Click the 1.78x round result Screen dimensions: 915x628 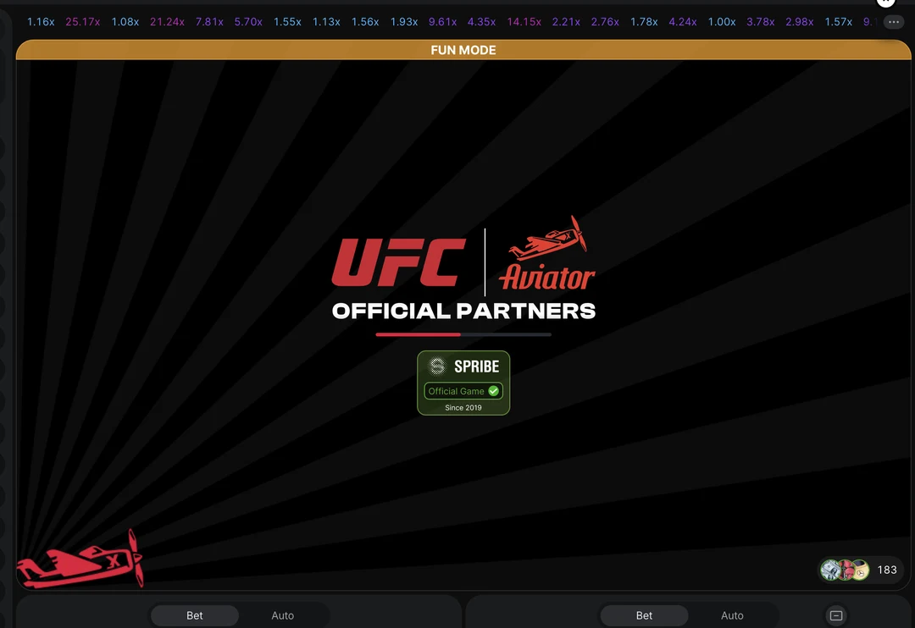[x=644, y=22]
